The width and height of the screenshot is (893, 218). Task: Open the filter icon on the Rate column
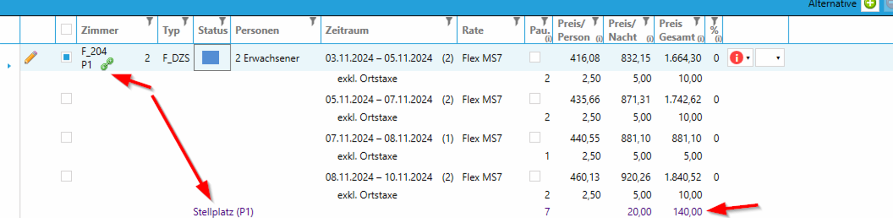[517, 21]
